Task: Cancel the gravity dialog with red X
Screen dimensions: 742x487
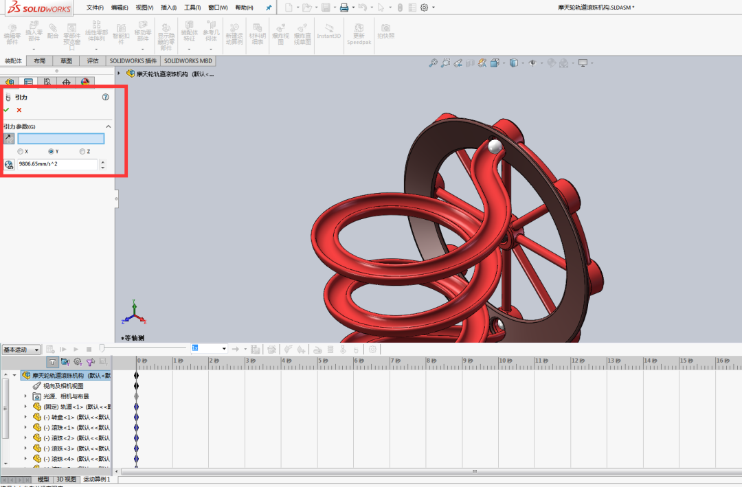Action: click(x=19, y=110)
